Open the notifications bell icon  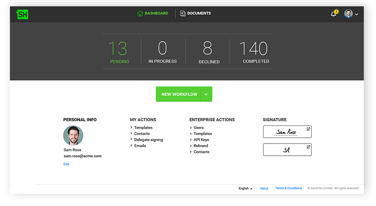point(333,14)
